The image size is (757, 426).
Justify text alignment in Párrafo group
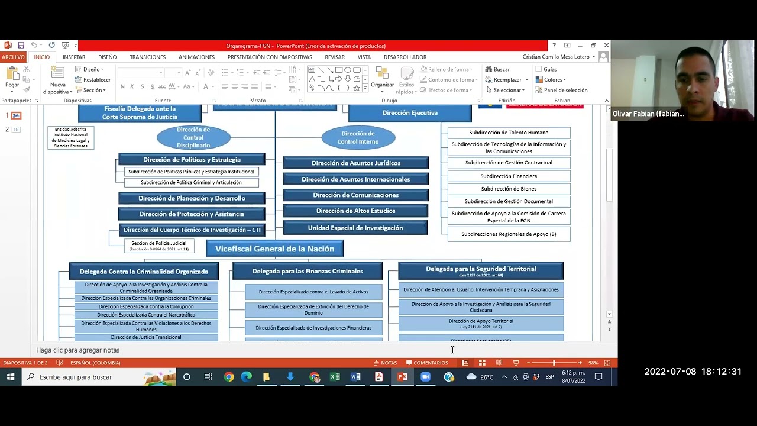255,86
